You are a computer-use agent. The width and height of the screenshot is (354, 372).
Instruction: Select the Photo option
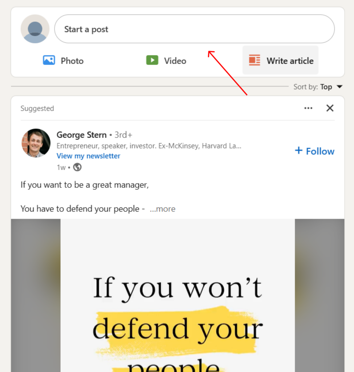[x=63, y=61]
